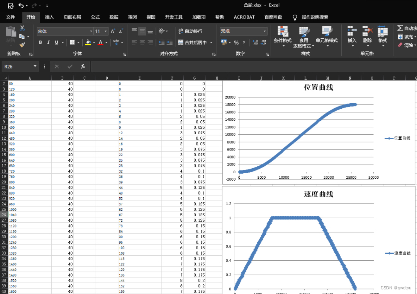Click 插入 insert cells icon
The height and width of the screenshot is (294, 417).
[352, 36]
